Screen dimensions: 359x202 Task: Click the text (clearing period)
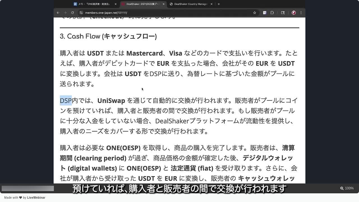tap(100, 158)
